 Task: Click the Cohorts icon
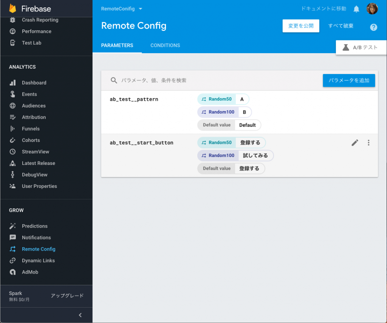[12, 140]
